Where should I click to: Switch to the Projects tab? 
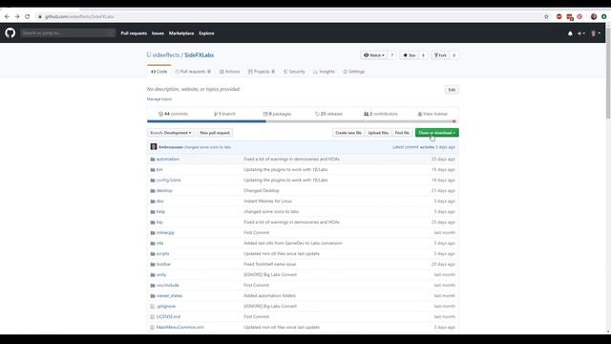[261, 72]
